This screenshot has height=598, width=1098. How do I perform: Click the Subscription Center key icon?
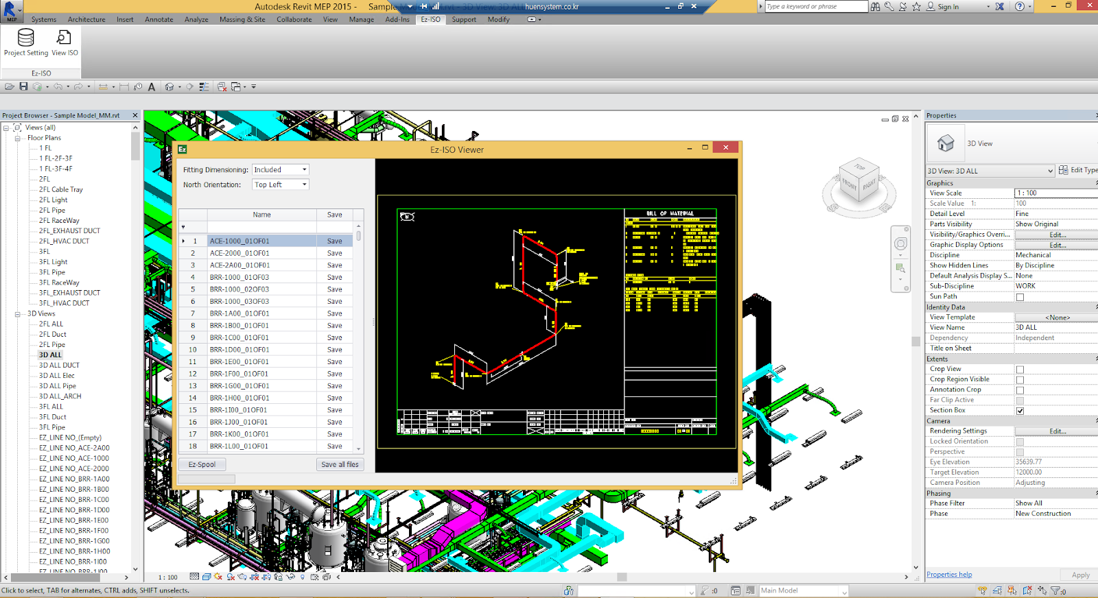(889, 6)
